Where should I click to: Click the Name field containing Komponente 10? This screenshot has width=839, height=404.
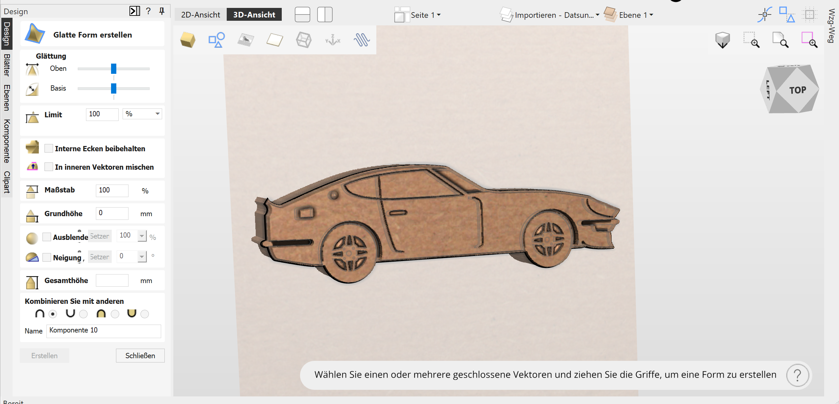coord(104,331)
